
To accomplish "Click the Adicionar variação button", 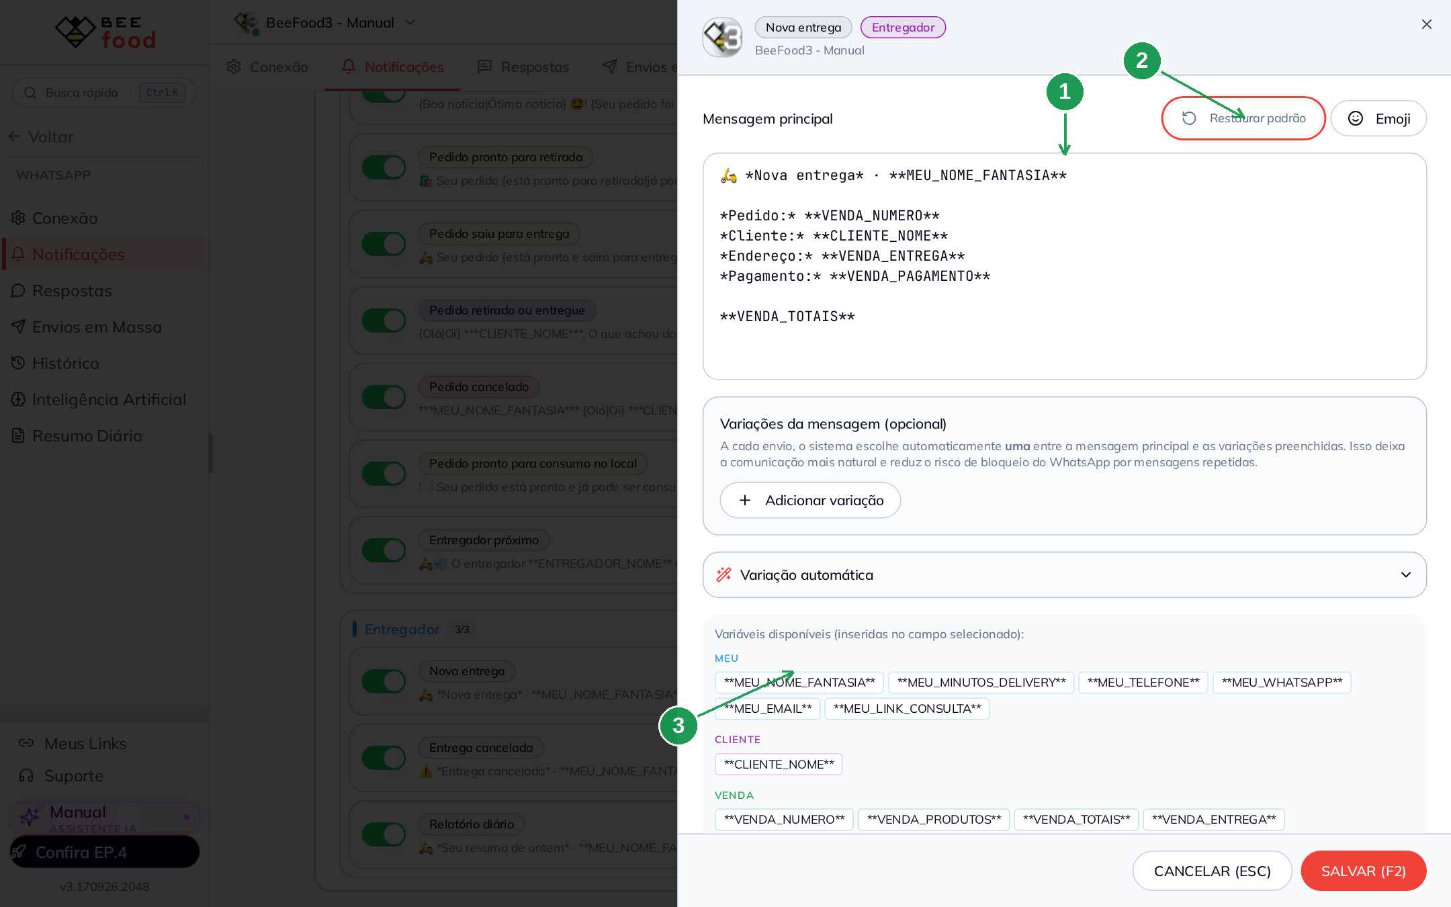I will click(810, 501).
